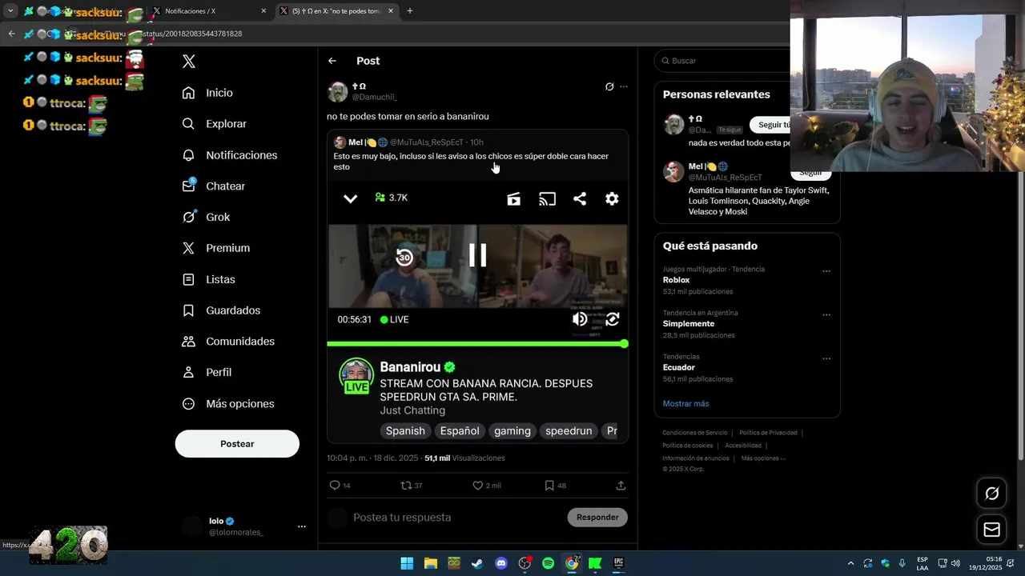
Task: Open Bananirou channel avatar
Action: click(356, 376)
